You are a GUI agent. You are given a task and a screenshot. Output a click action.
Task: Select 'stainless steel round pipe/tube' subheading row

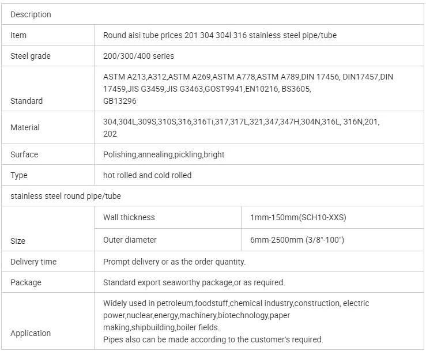pyautogui.click(x=213, y=196)
